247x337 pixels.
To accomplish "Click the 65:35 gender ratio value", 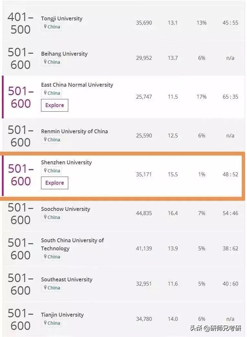I will click(x=230, y=97).
